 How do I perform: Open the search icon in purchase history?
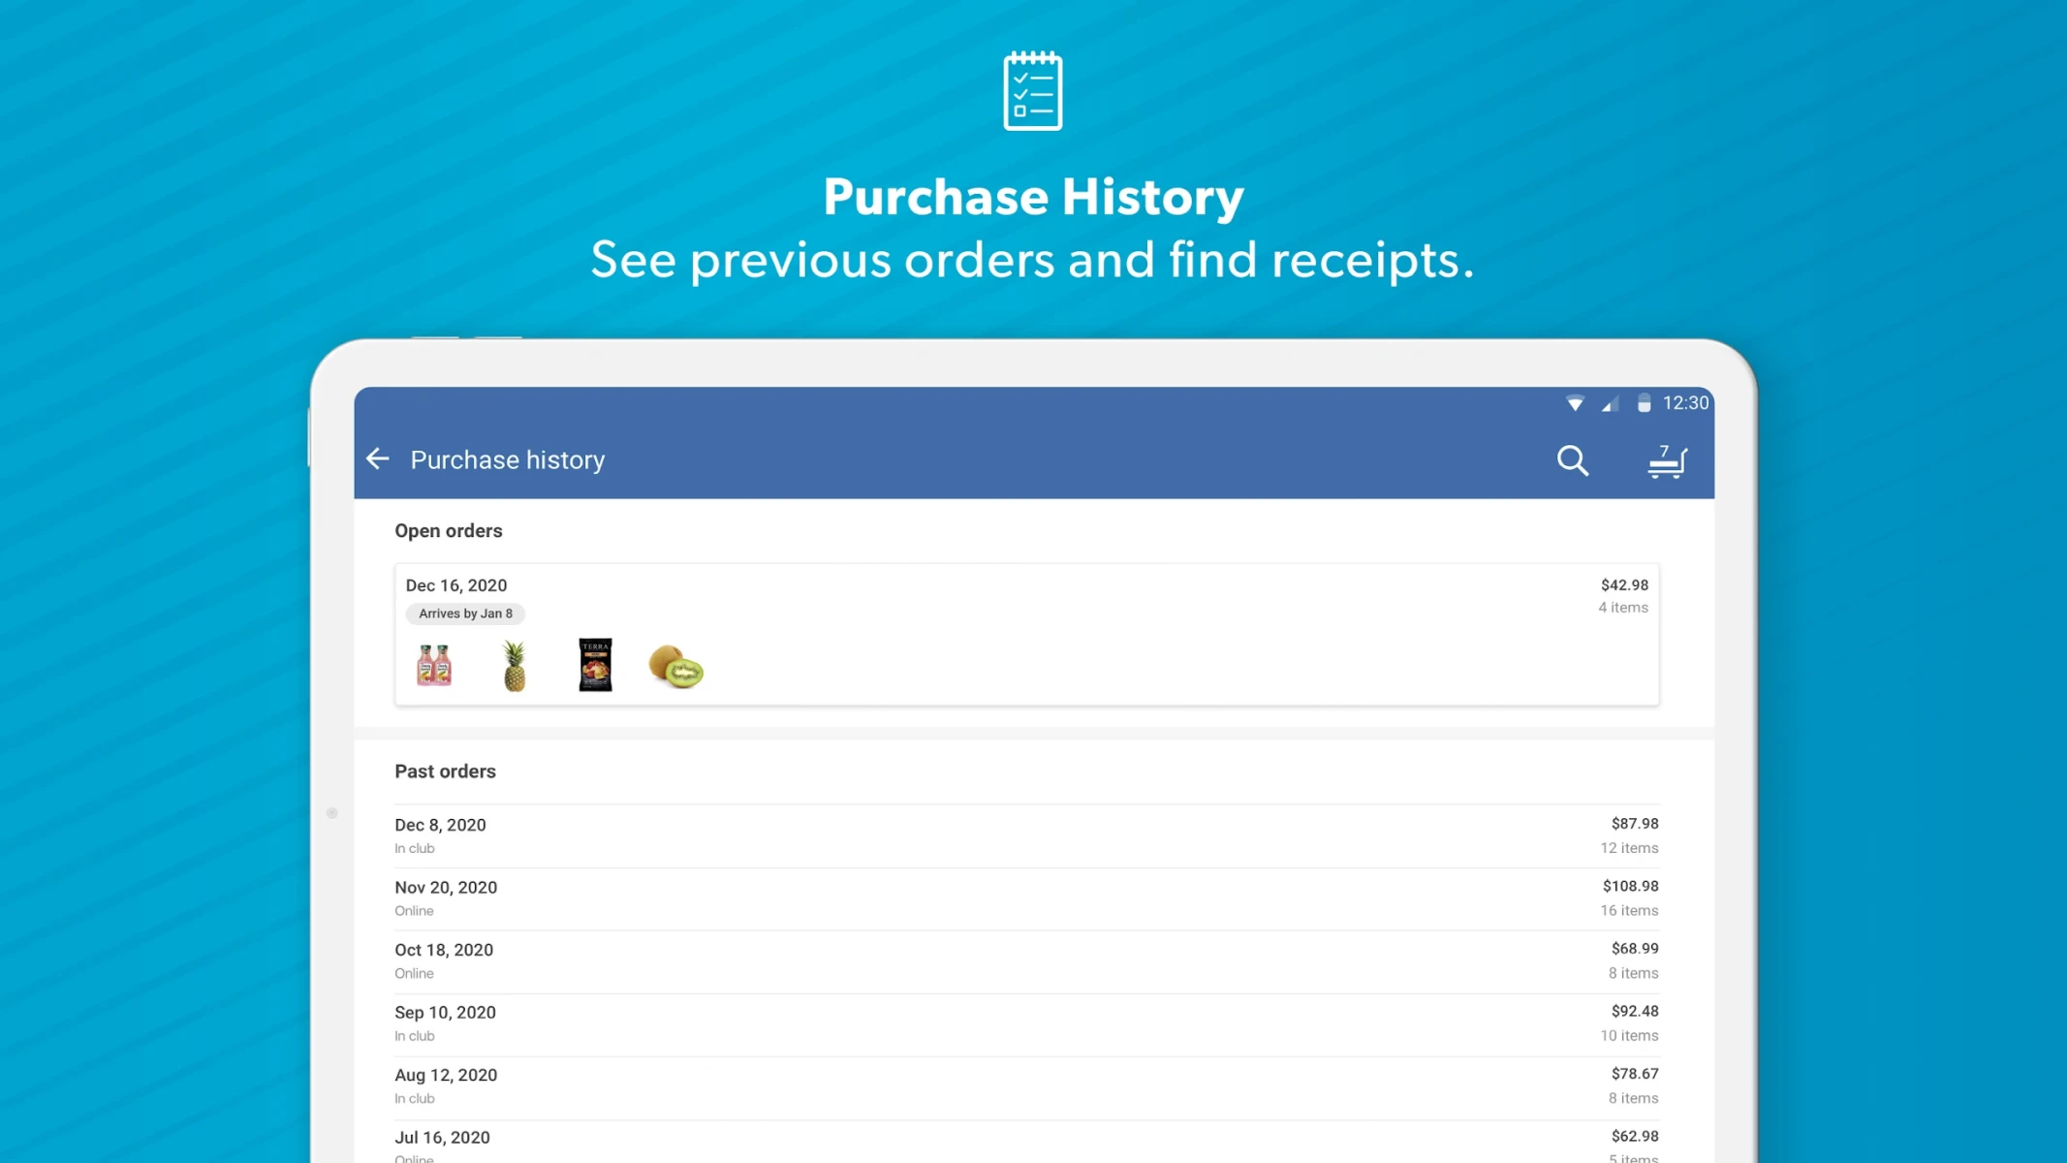click(x=1573, y=458)
